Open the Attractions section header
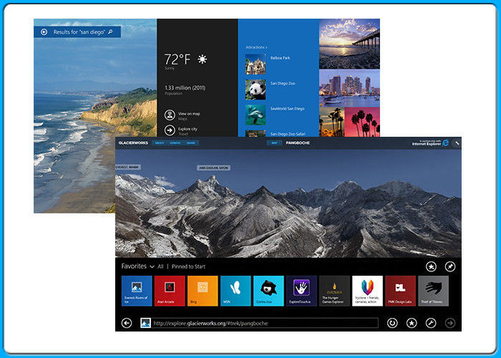 (256, 47)
